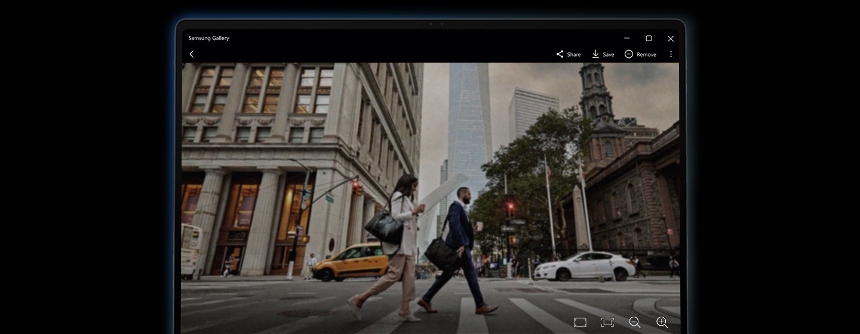860x334 pixels.
Task: Maximize the Samsung Gallery window
Action: [649, 38]
